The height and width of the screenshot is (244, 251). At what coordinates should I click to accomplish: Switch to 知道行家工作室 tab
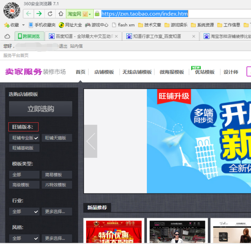tap(160, 36)
